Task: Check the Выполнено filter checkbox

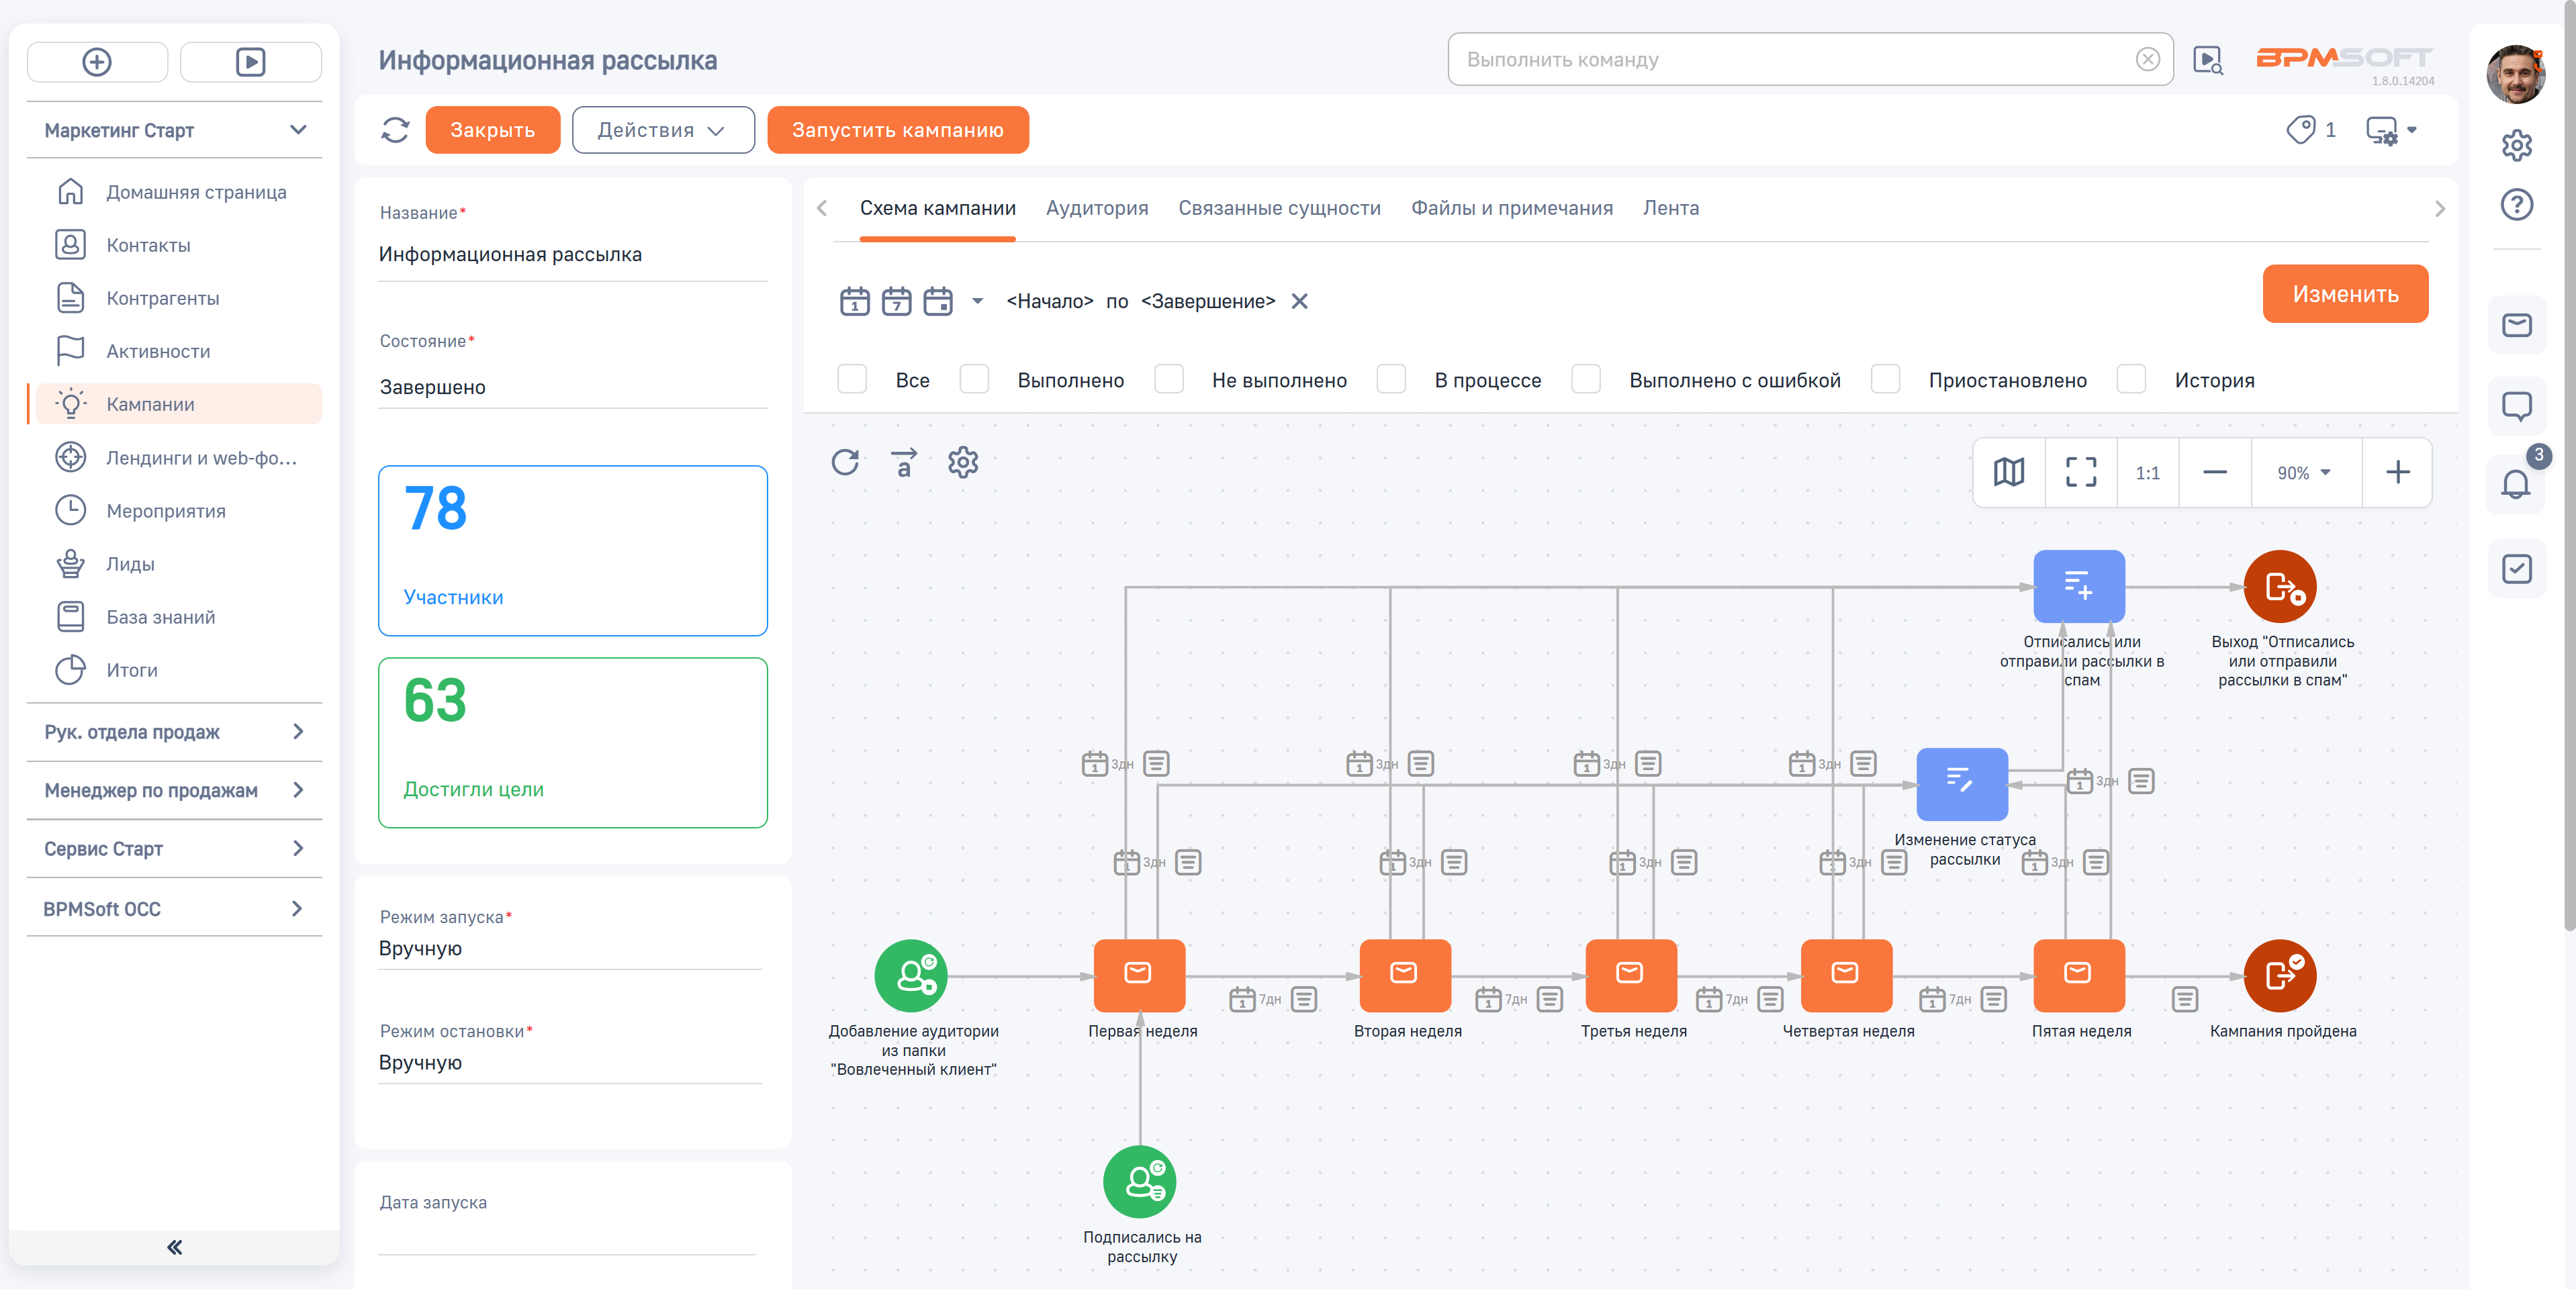Action: pyautogui.click(x=974, y=380)
